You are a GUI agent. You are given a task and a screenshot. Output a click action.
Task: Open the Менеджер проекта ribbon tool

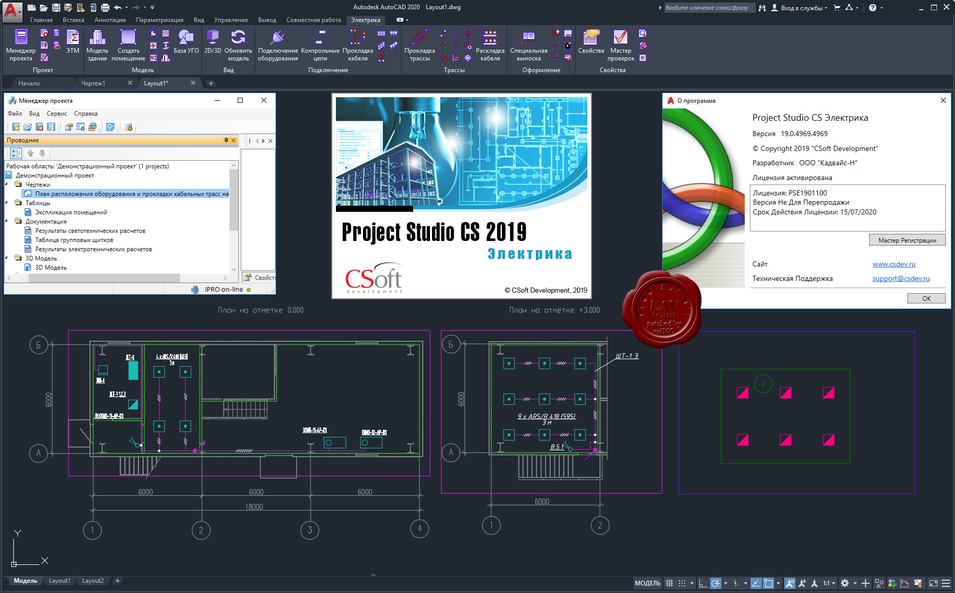coord(21,45)
